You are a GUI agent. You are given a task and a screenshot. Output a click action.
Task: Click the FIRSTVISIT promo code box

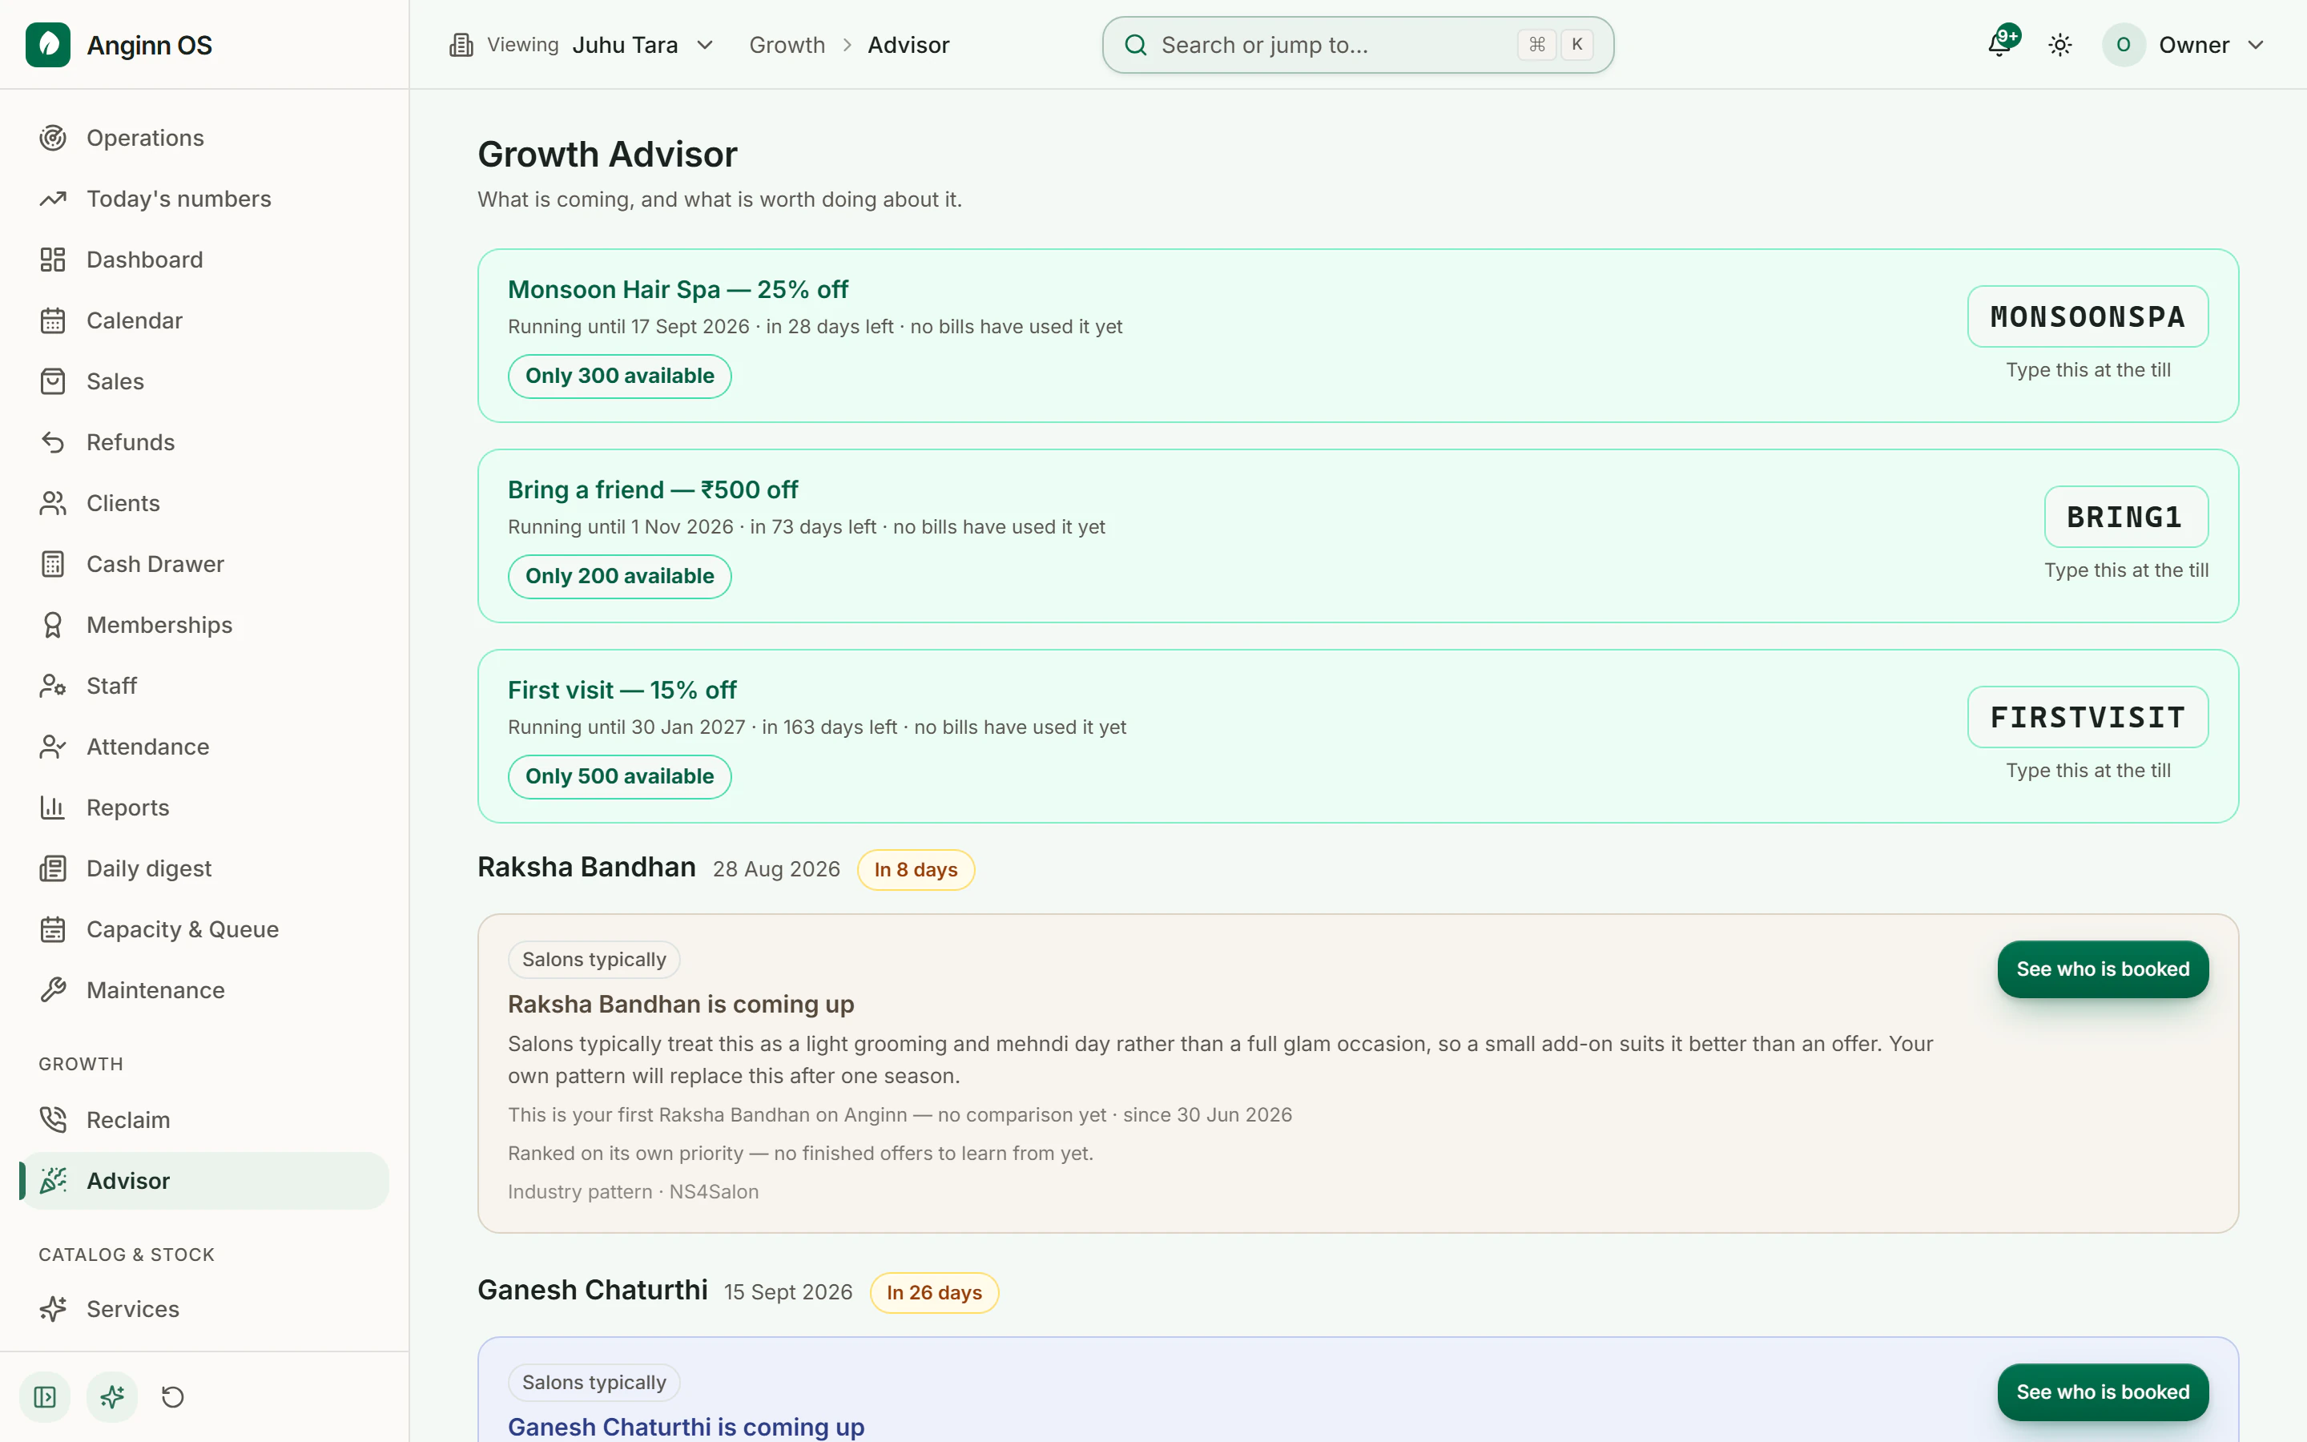coord(2088,717)
